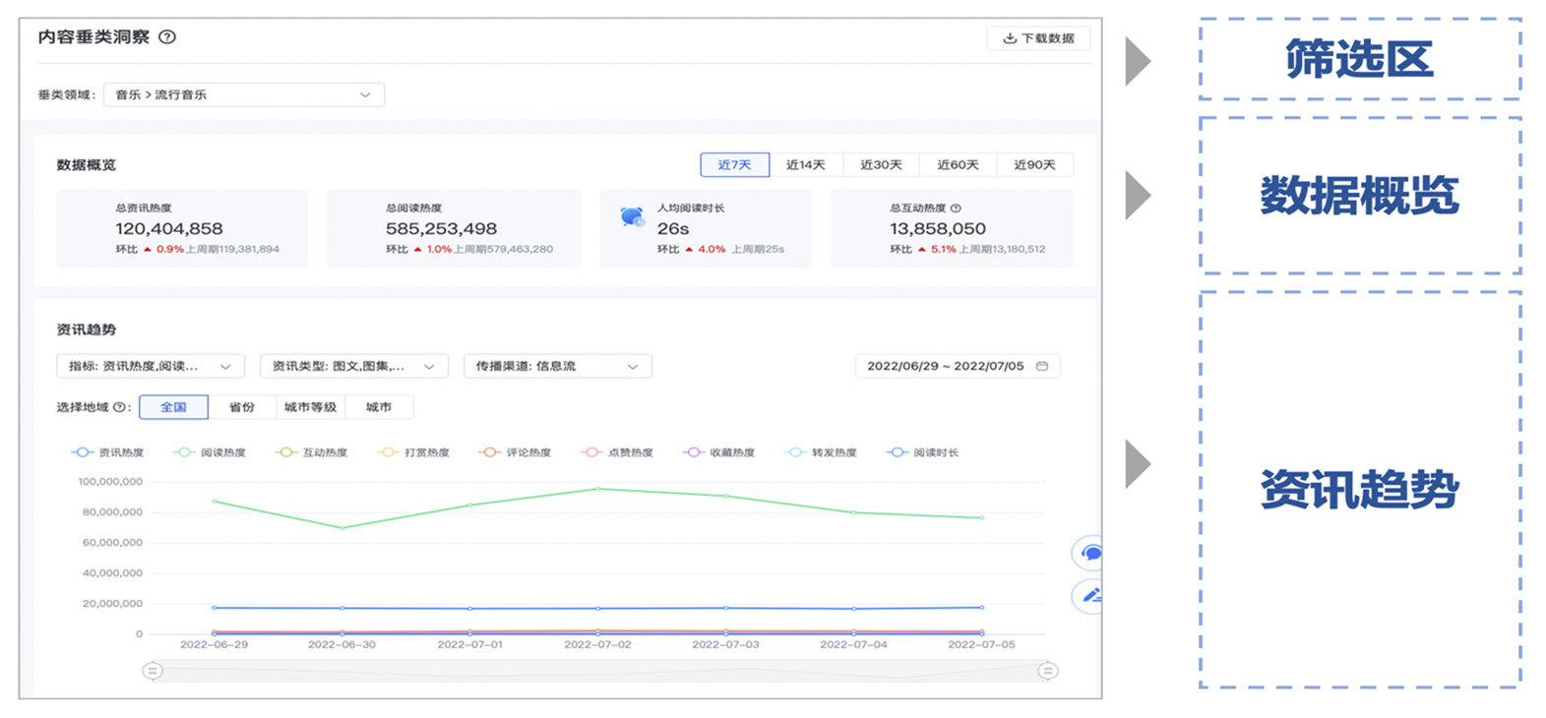Click the 阅读热度 data point on 2022-07-02
The width and height of the screenshot is (1546, 718).
[x=598, y=489]
